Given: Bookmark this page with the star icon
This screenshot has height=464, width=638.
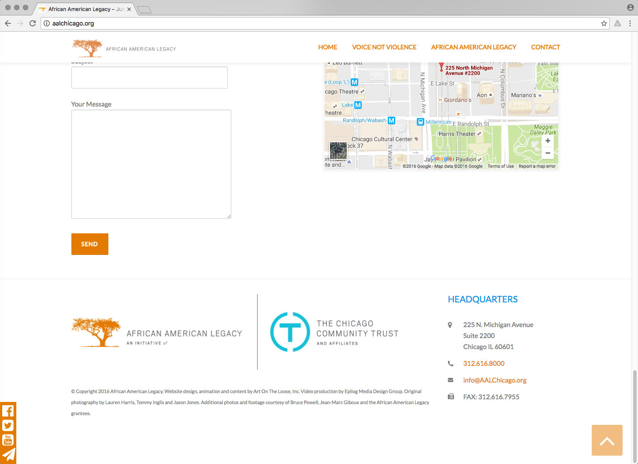Looking at the screenshot, I should 604,23.
